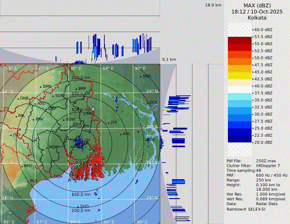This screenshot has width=290, height=224.
Task: Click the 200.0 km range ring label at top
Action: tap(81, 78)
